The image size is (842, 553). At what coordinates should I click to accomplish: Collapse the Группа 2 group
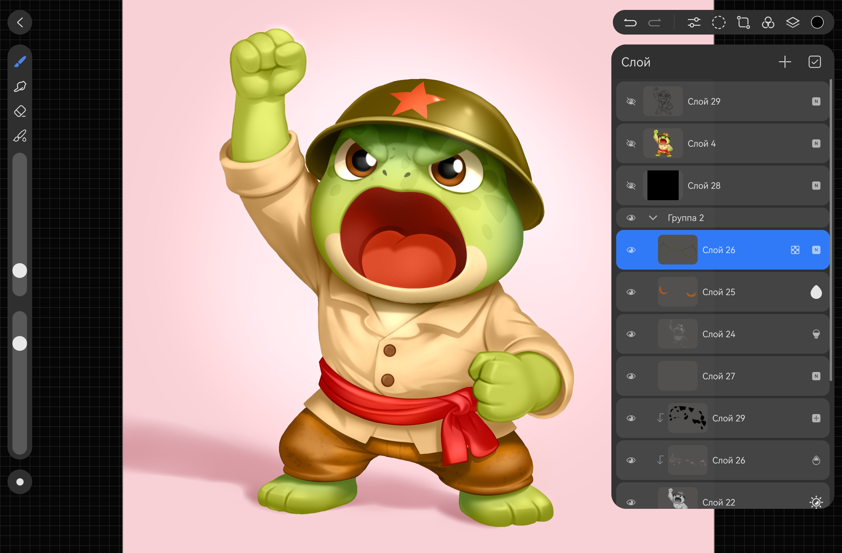pyautogui.click(x=653, y=218)
